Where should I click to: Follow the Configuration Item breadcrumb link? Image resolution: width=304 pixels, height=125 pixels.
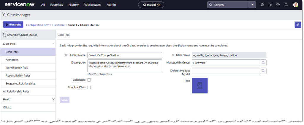tap(38, 25)
